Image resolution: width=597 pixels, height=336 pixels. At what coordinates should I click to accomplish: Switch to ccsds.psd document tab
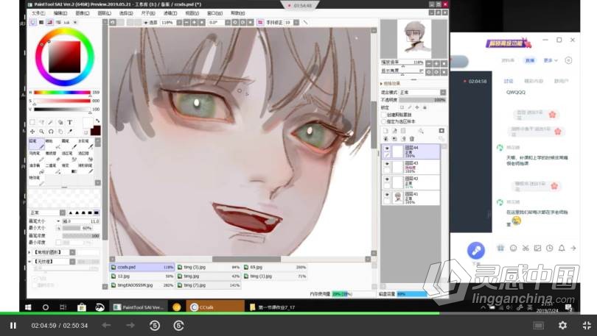pyautogui.click(x=142, y=268)
